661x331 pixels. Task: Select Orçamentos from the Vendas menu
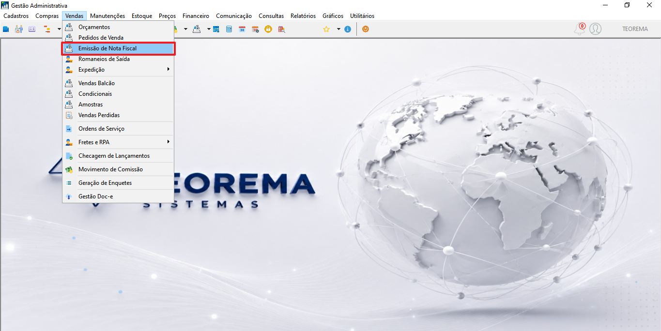(118, 27)
